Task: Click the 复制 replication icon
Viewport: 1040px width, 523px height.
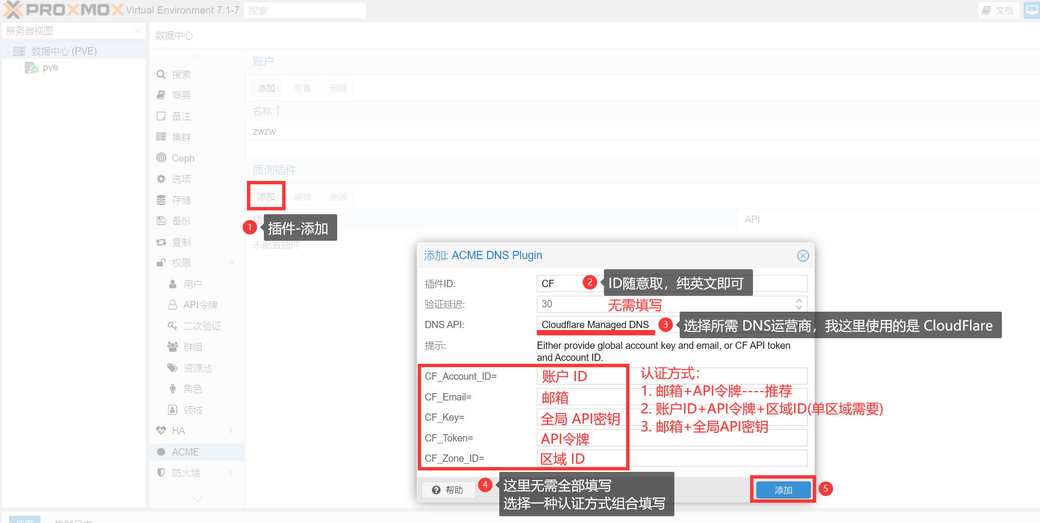Action: pos(161,242)
